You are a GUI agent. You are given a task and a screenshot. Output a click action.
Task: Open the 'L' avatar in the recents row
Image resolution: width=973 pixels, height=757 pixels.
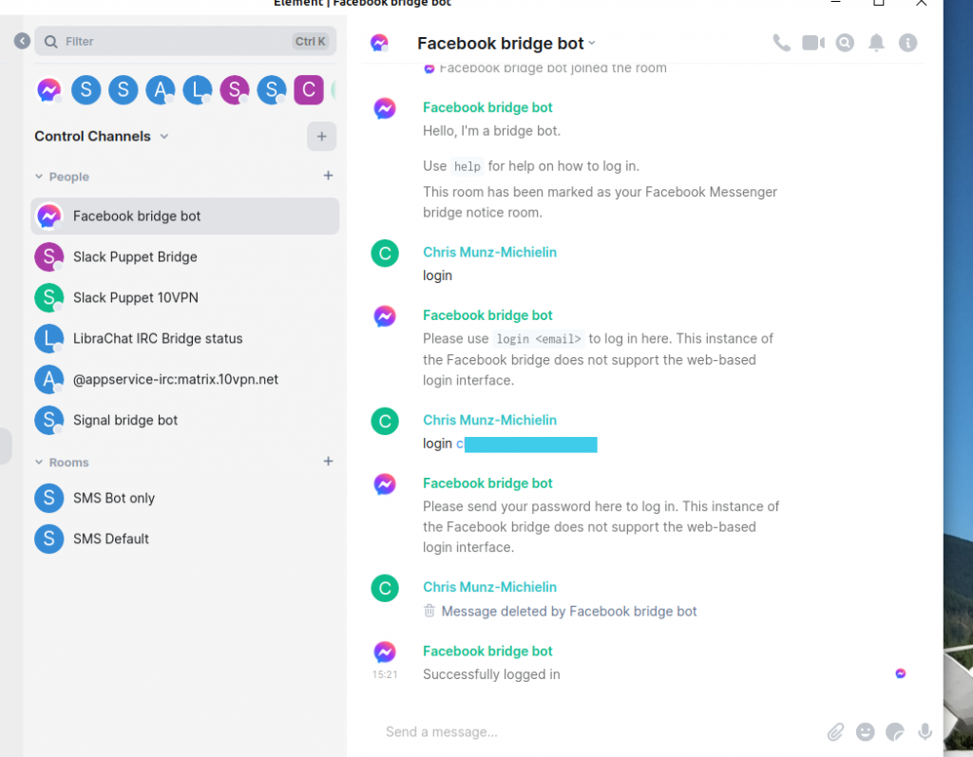pyautogui.click(x=198, y=90)
